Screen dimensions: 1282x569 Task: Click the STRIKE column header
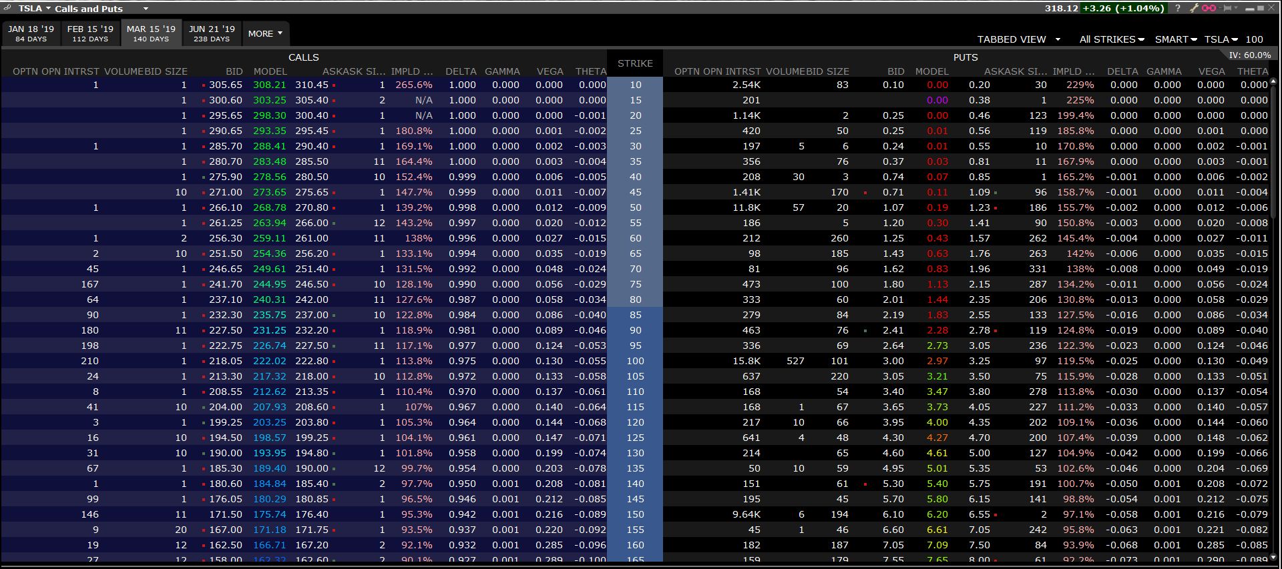coord(635,63)
